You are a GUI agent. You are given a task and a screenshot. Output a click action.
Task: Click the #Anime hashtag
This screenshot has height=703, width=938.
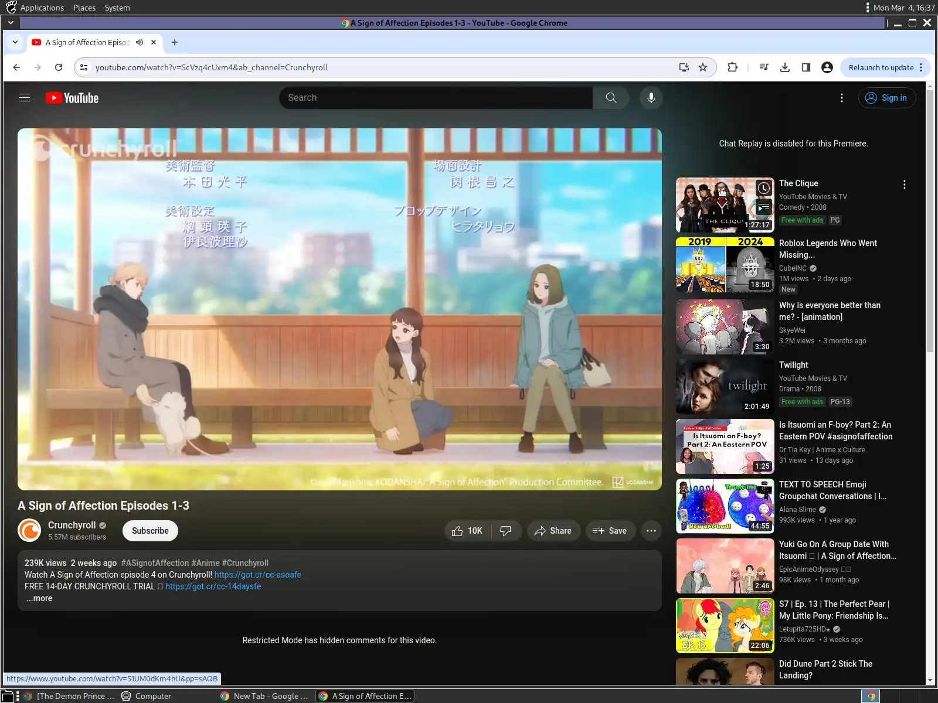(205, 563)
